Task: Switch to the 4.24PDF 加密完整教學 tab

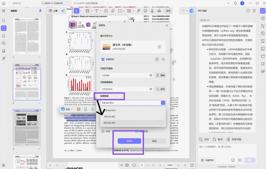Action: tap(87, 3)
